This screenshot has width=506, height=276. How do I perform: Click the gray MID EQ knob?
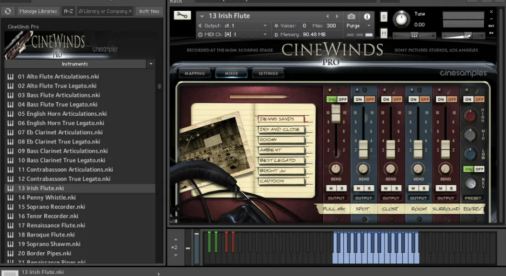click(x=470, y=135)
